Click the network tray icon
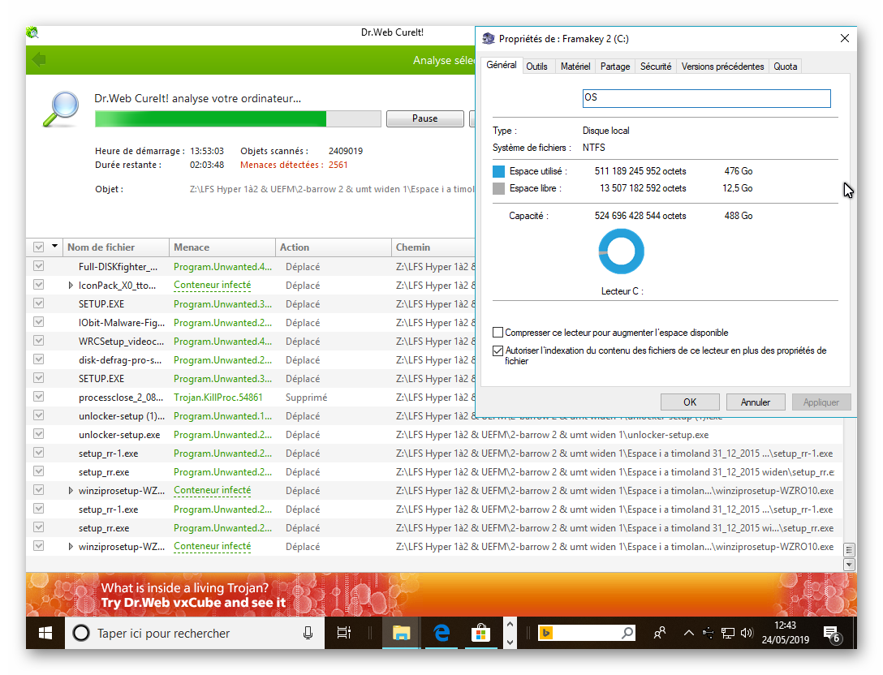Image resolution: width=883 pixels, height=675 pixels. 727,634
